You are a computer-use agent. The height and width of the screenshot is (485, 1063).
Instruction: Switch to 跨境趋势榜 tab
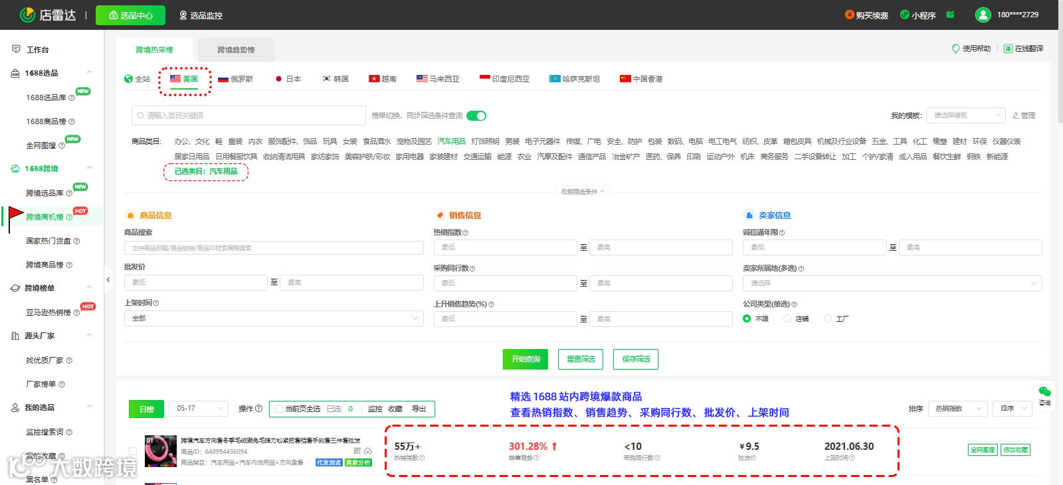click(x=236, y=50)
